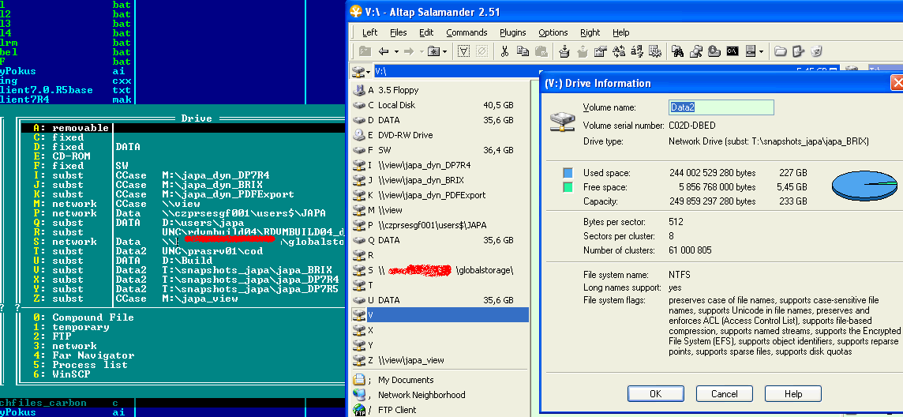This screenshot has height=417, width=903.
Task: Click the Convert a-to-z icon
Action: point(637,51)
